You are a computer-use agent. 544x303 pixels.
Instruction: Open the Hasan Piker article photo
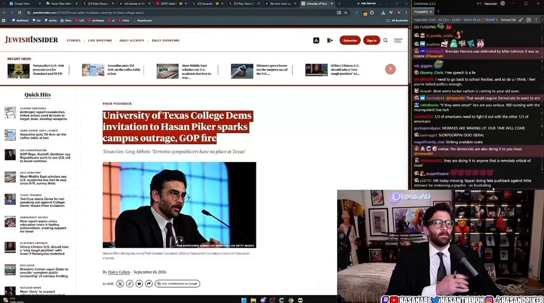tap(179, 205)
